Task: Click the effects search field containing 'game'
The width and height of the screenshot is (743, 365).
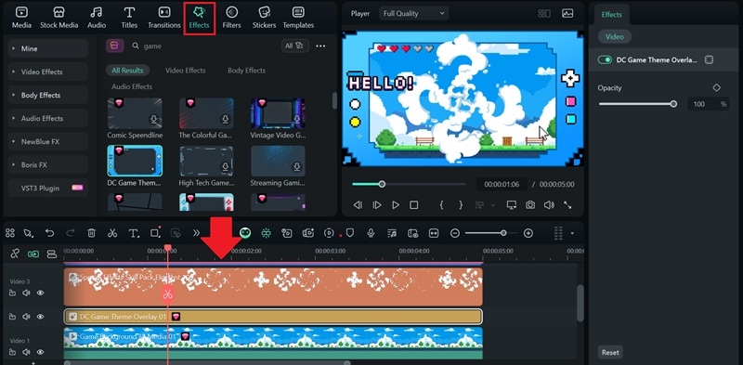Action: 203,46
